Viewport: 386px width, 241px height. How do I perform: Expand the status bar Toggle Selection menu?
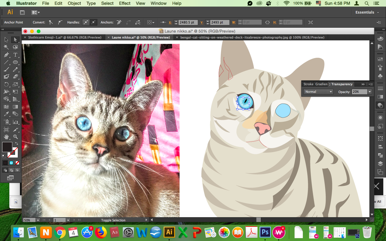click(147, 220)
